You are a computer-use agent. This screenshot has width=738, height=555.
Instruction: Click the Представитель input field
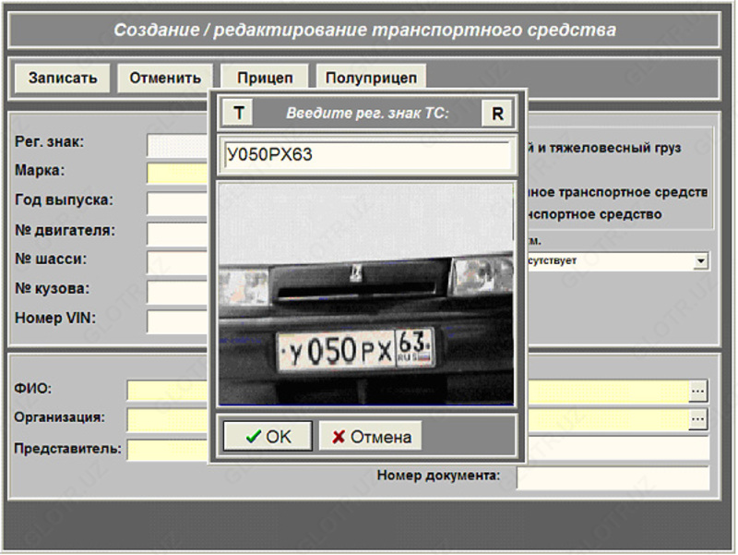click(166, 450)
